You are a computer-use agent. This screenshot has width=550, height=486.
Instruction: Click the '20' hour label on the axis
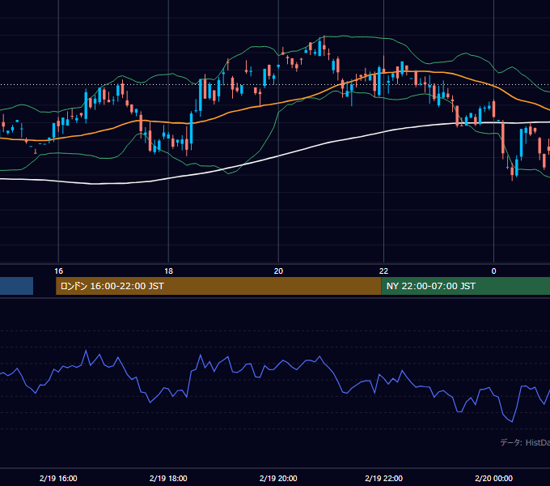click(278, 271)
